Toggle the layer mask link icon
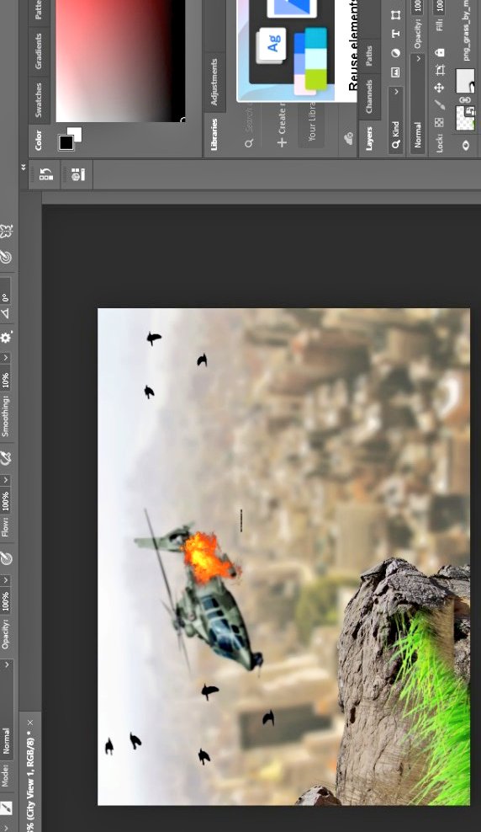 click(x=465, y=99)
